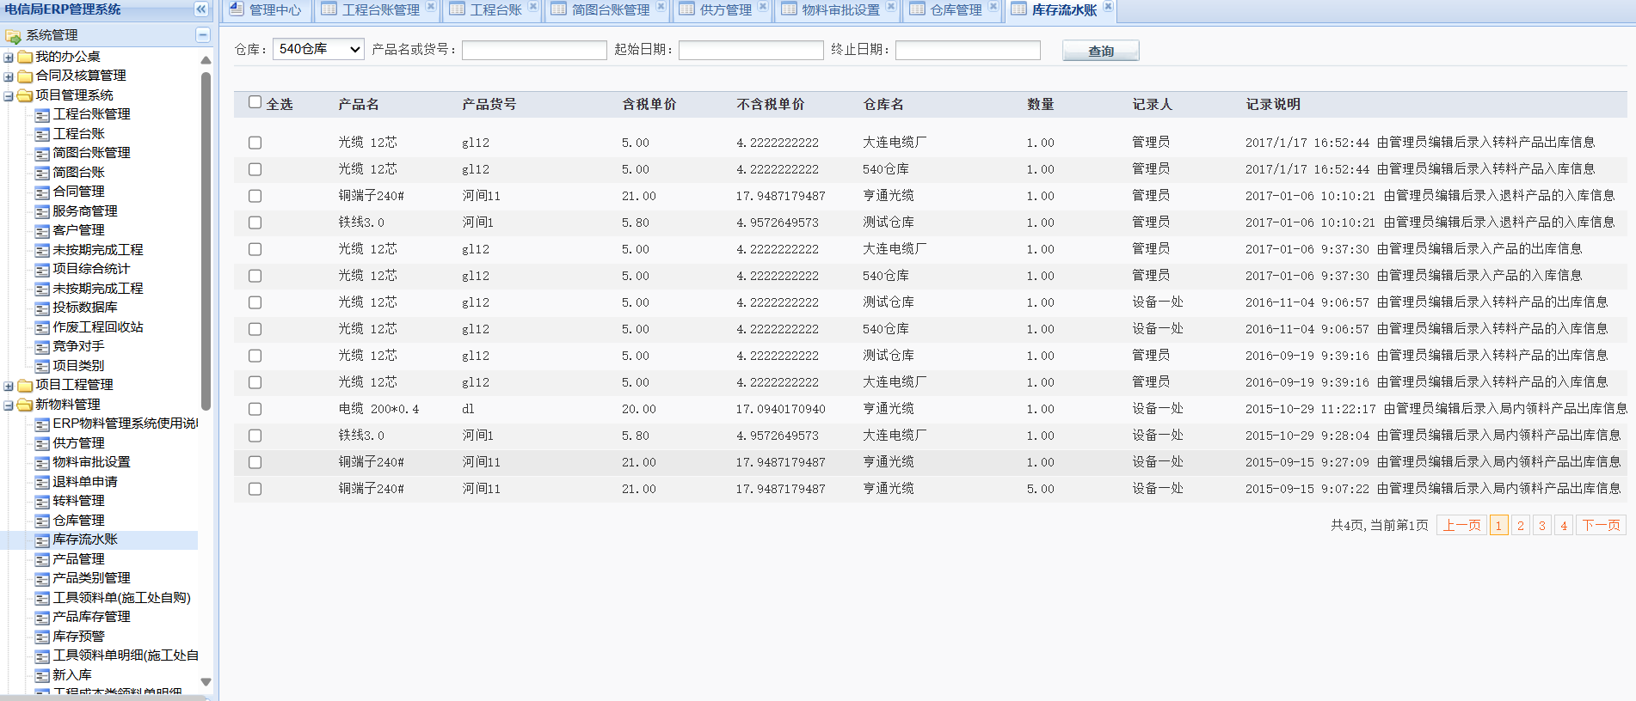The height and width of the screenshot is (701, 1636).
Task: Collapse the left sidebar with double-arrow icon
Action: click(x=201, y=9)
